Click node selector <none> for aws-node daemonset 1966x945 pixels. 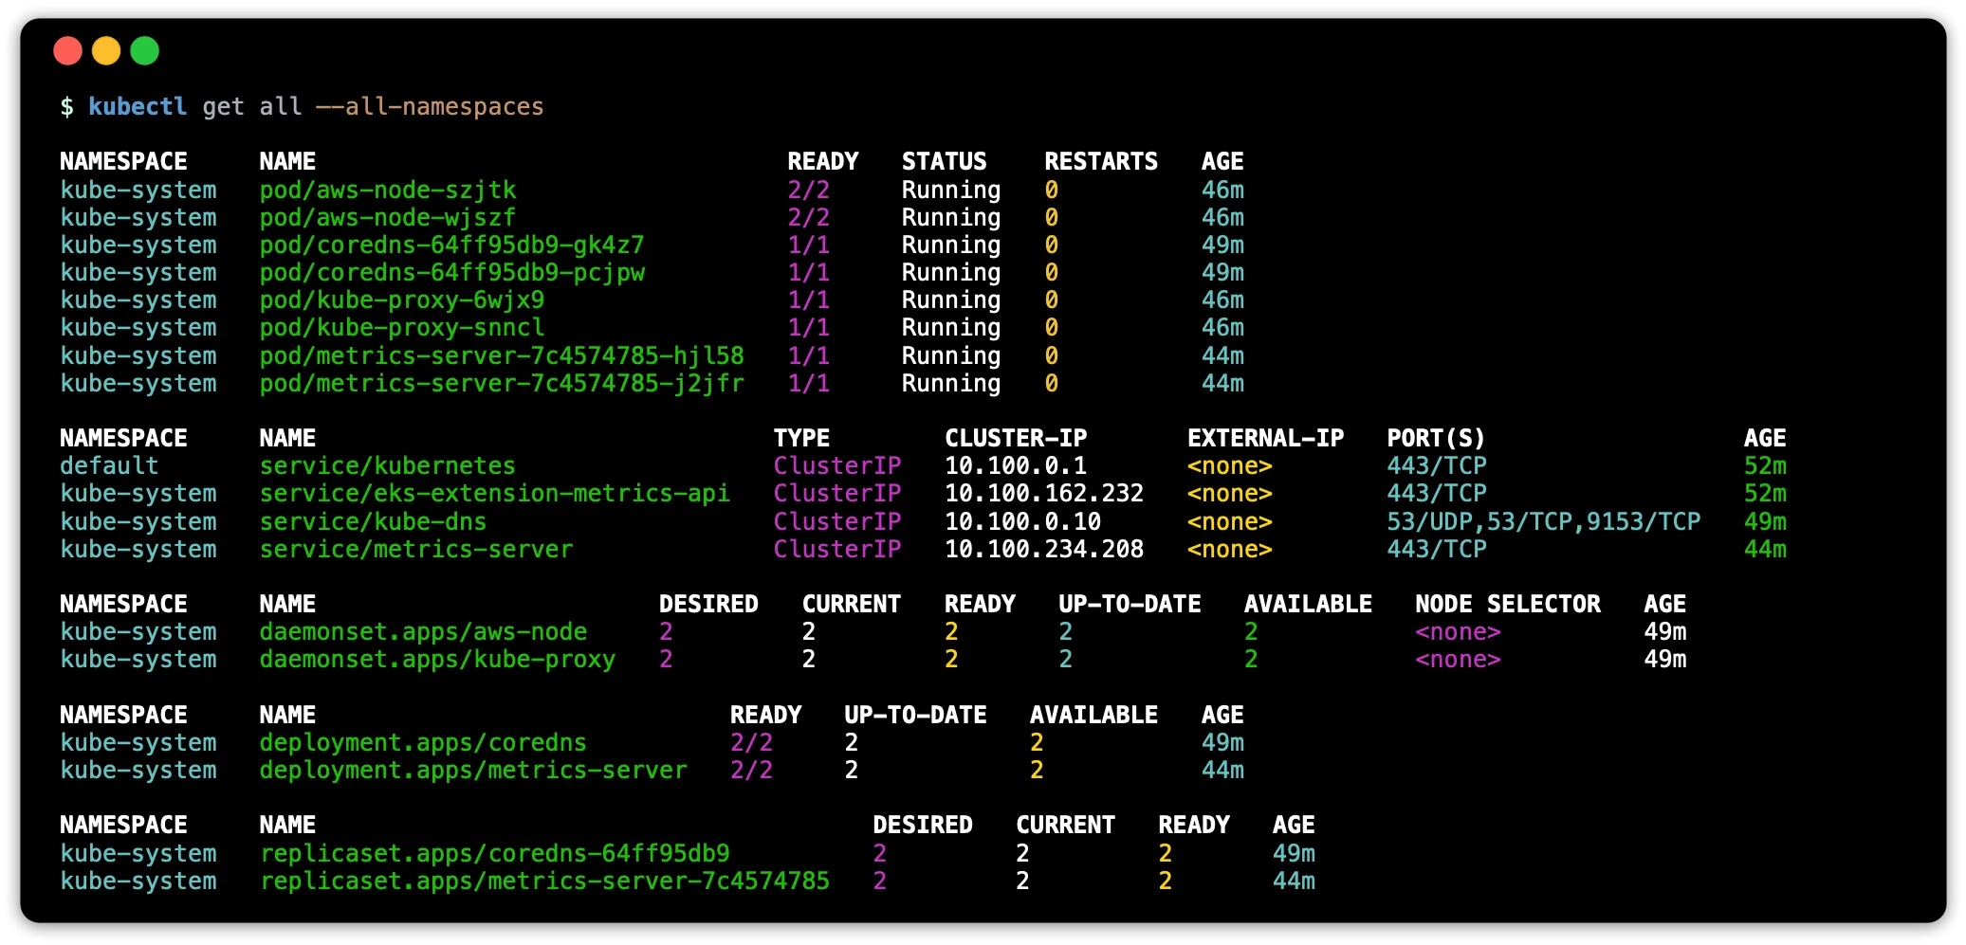click(1458, 631)
